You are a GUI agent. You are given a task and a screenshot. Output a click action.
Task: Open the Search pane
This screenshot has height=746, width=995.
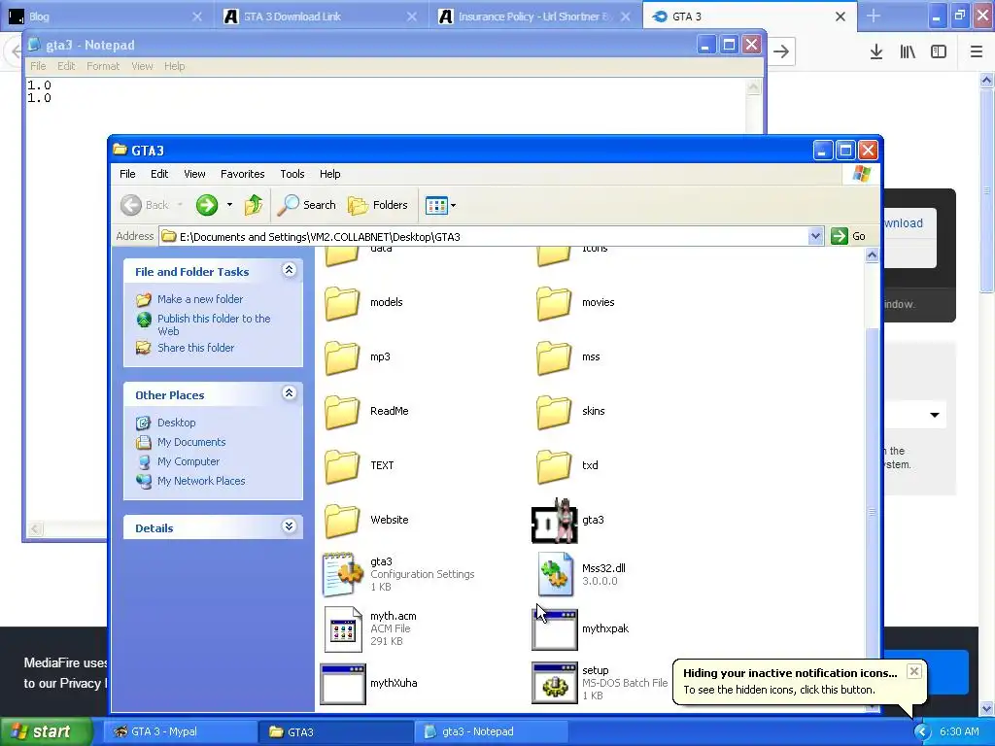(306, 205)
